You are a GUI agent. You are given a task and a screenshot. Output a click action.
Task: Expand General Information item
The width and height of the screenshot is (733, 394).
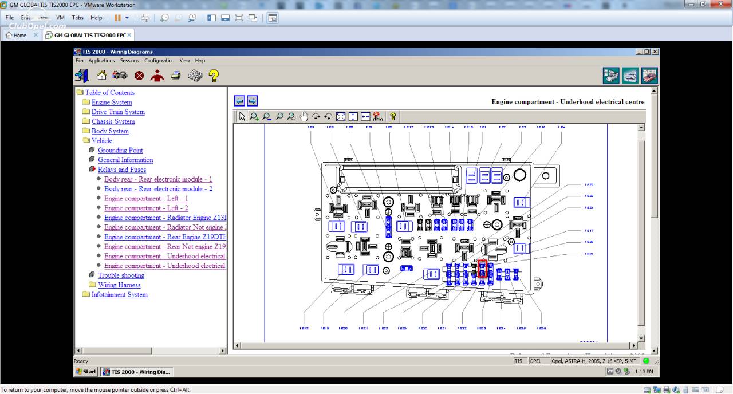(x=125, y=160)
